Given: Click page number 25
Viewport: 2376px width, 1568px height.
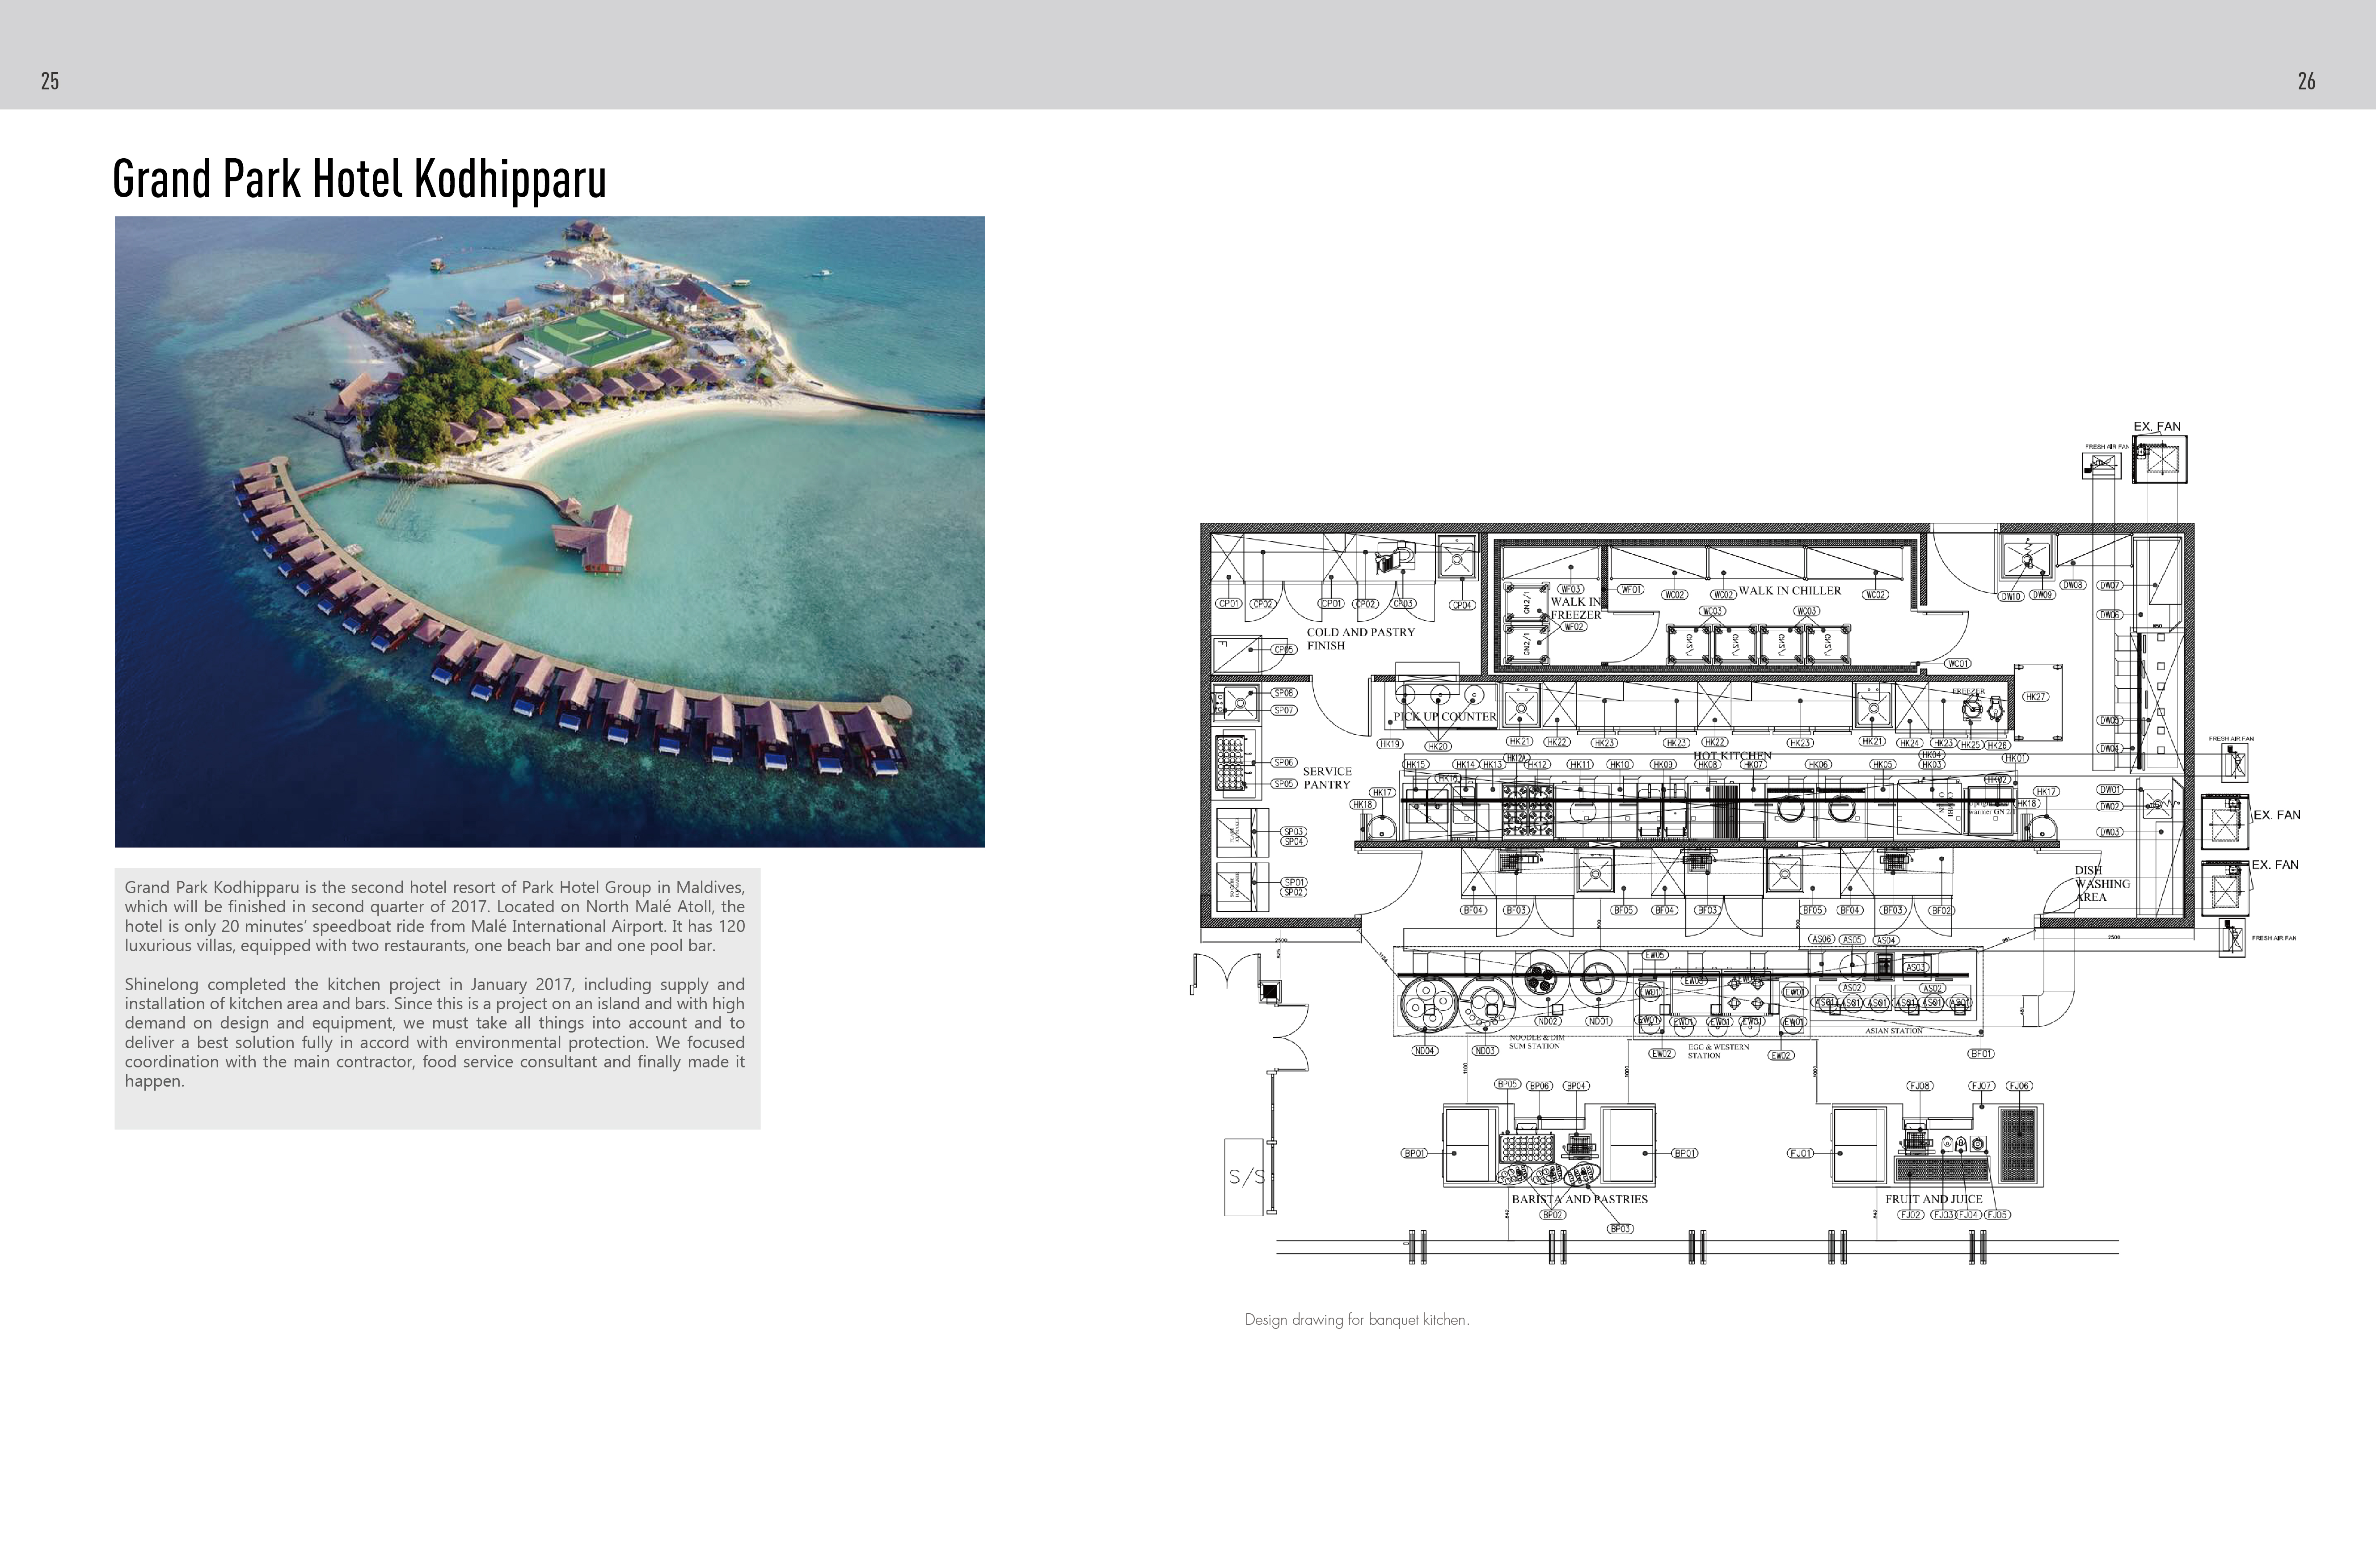Looking at the screenshot, I should pyautogui.click(x=50, y=81).
